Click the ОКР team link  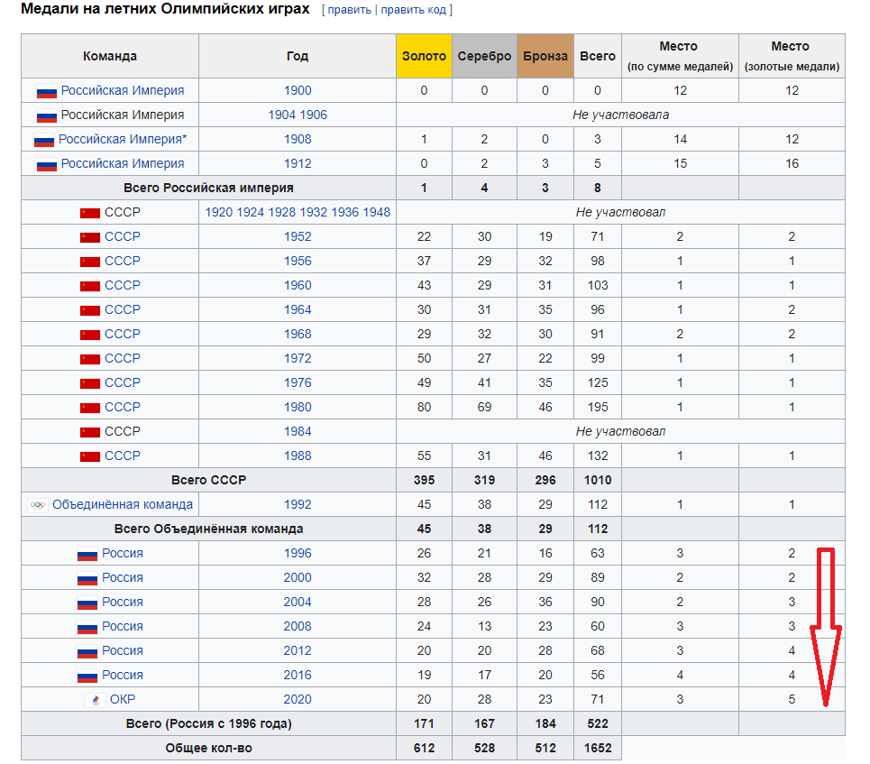pos(123,700)
